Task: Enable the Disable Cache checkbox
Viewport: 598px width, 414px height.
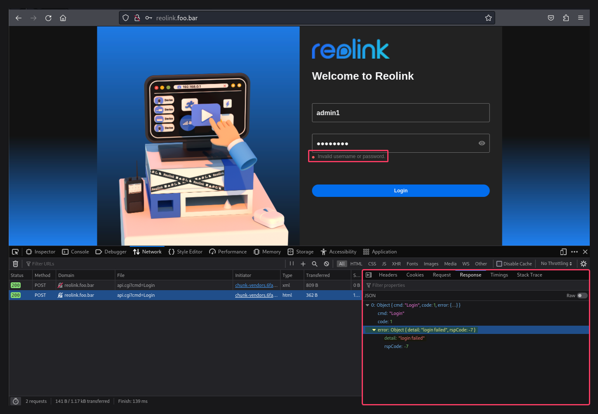Action: coord(499,264)
